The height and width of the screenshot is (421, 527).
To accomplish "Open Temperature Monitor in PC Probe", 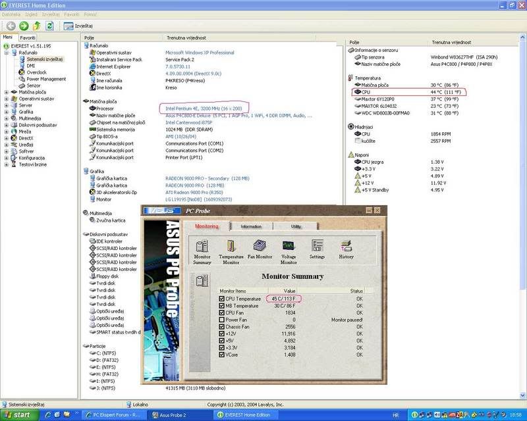I will 231,252.
